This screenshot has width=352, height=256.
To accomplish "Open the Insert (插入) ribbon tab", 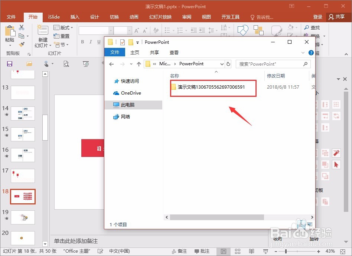I will [x=75, y=17].
